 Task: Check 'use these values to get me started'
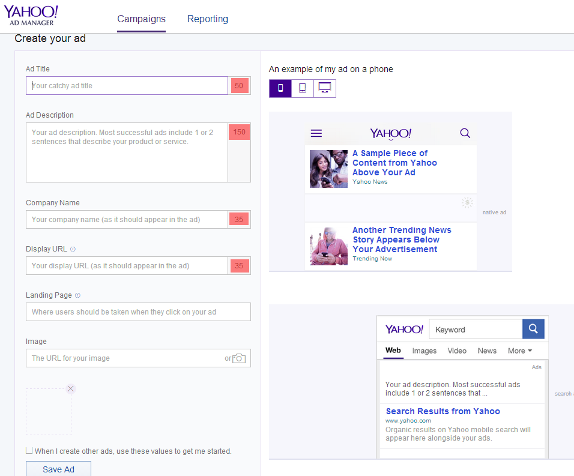(x=29, y=450)
